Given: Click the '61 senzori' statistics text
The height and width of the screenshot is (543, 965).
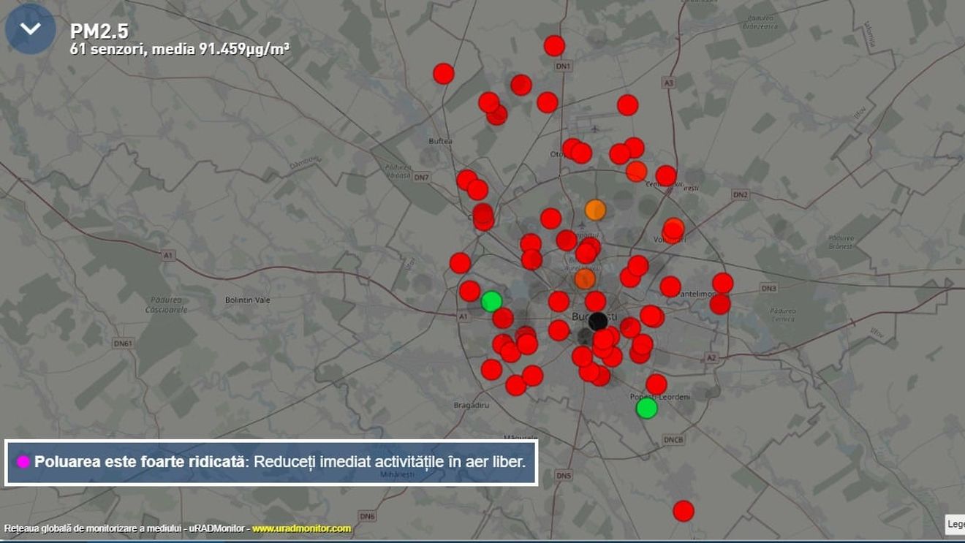Looking at the screenshot, I should [178, 48].
